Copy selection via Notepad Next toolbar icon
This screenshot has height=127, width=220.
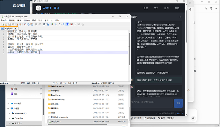(28, 24)
